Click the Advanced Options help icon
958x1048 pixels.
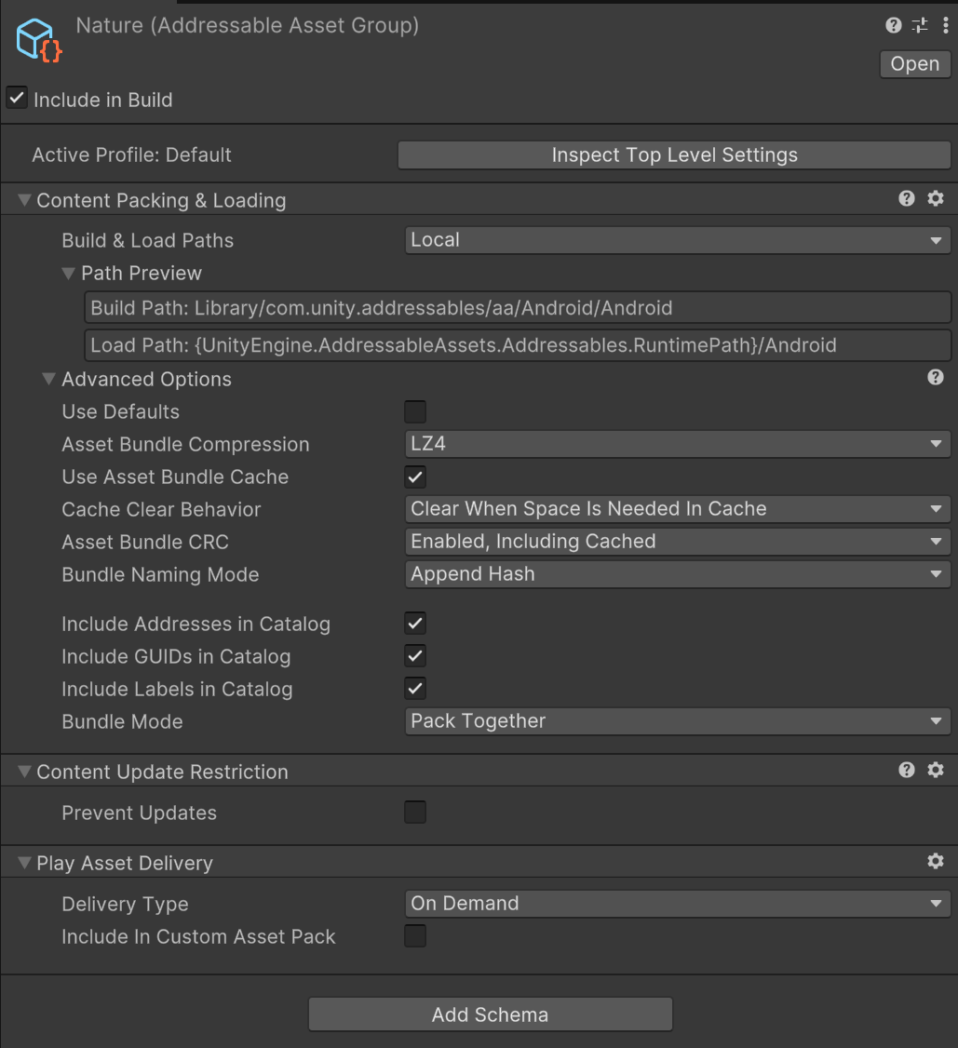936,377
